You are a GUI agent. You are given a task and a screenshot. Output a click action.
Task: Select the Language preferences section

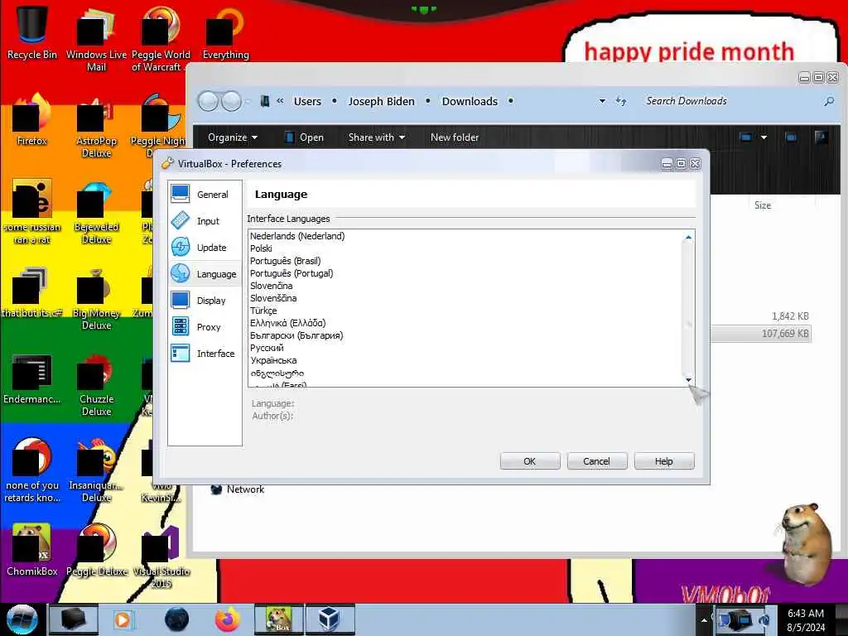[205, 273]
